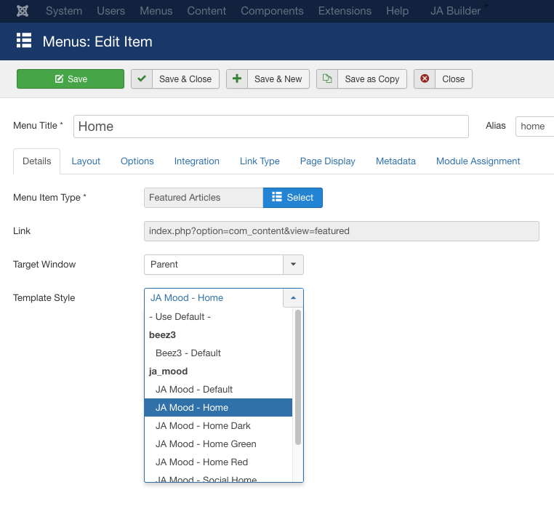The height and width of the screenshot is (506, 554).
Task: Open the Module Assignment tab
Action: click(478, 161)
